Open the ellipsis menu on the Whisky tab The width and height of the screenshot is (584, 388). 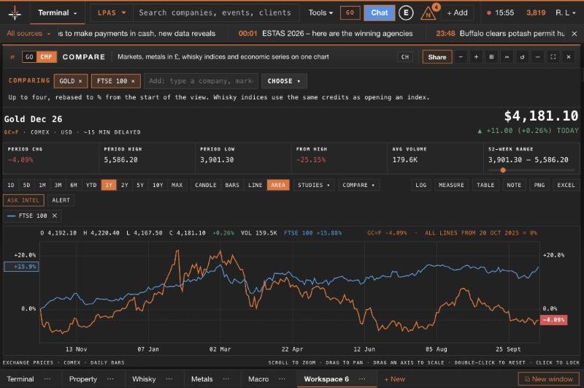[169, 379]
